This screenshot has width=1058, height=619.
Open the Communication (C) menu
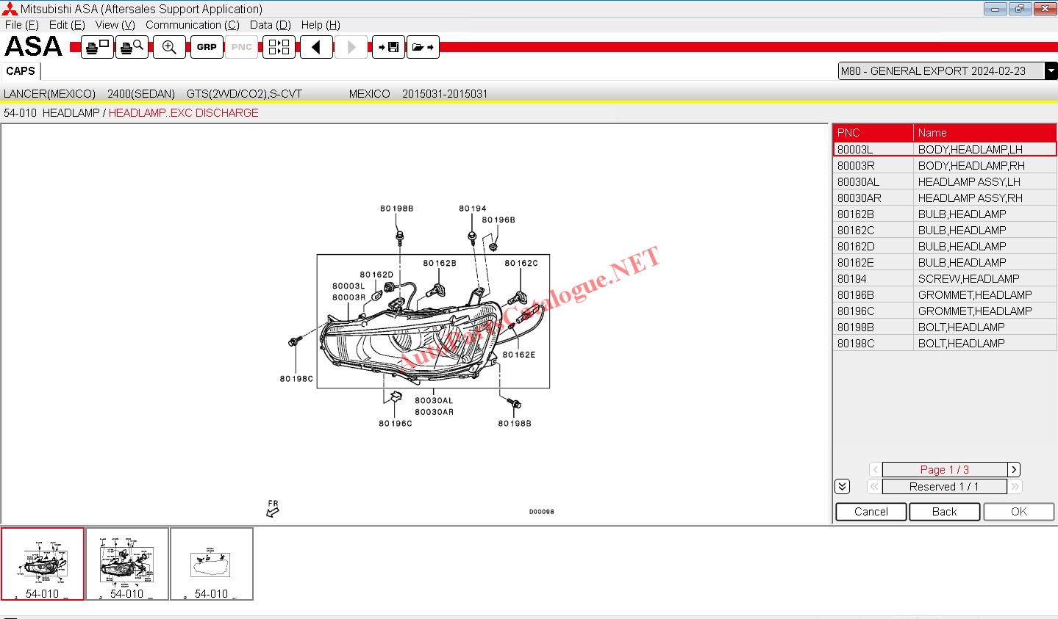(193, 24)
